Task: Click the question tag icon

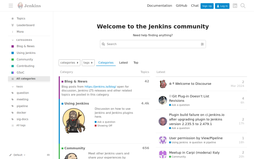Action: pos(13,93)
